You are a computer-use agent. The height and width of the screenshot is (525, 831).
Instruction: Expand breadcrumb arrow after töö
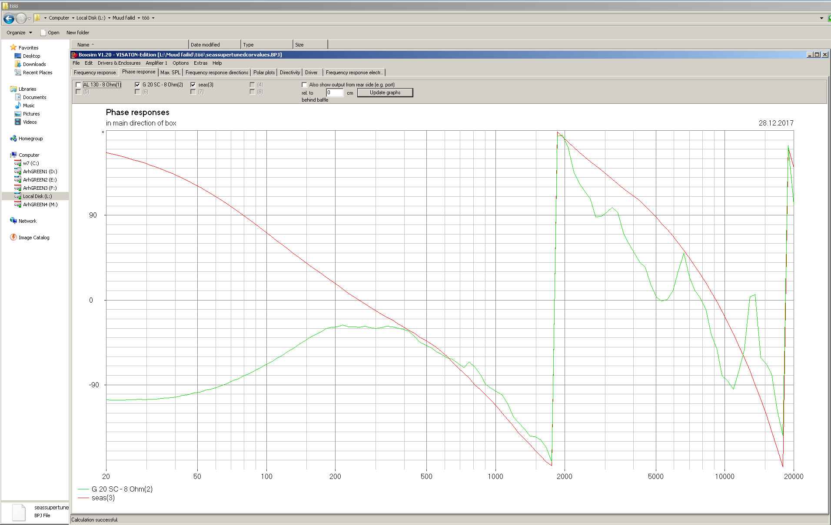coord(153,18)
